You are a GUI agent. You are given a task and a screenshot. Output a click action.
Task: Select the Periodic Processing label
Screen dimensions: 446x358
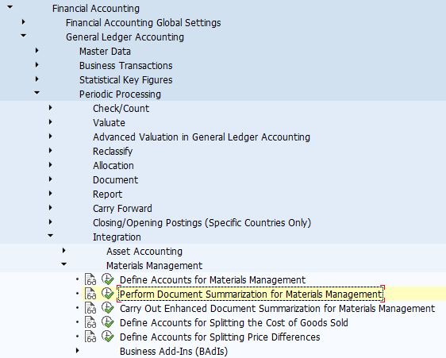pos(120,94)
